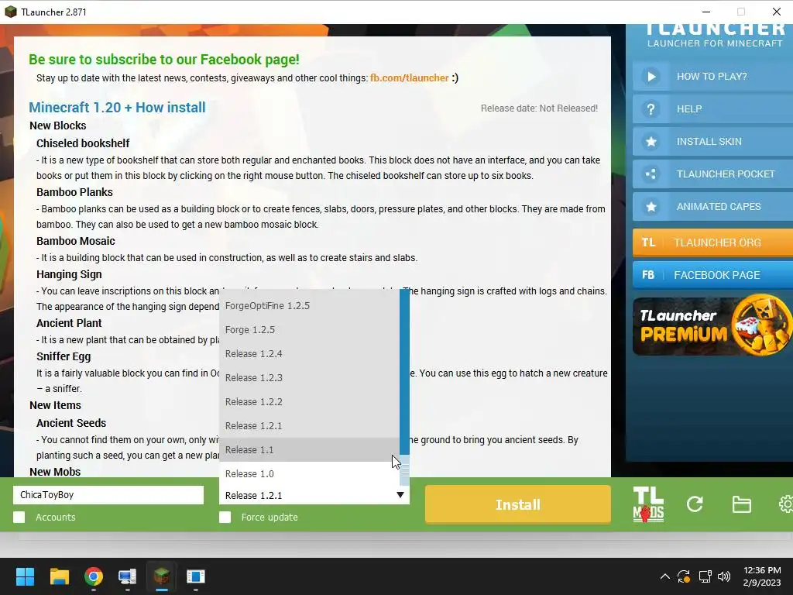Click the volume speaker tray icon
The width and height of the screenshot is (793, 595).
[x=724, y=576]
